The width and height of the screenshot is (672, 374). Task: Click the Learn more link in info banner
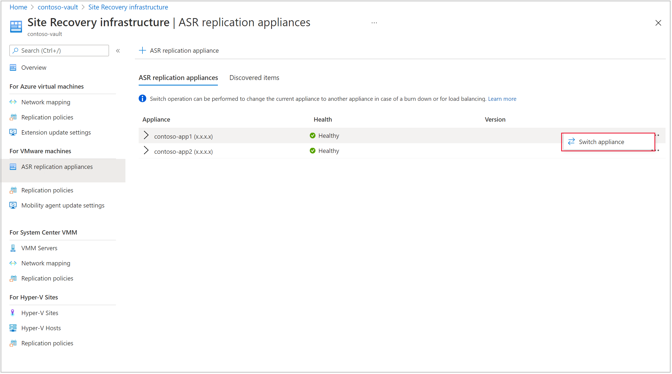504,99
